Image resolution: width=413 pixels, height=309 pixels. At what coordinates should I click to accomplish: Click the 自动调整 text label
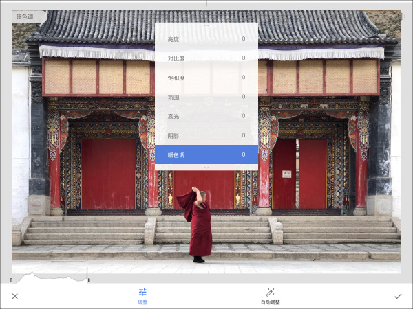point(270,302)
